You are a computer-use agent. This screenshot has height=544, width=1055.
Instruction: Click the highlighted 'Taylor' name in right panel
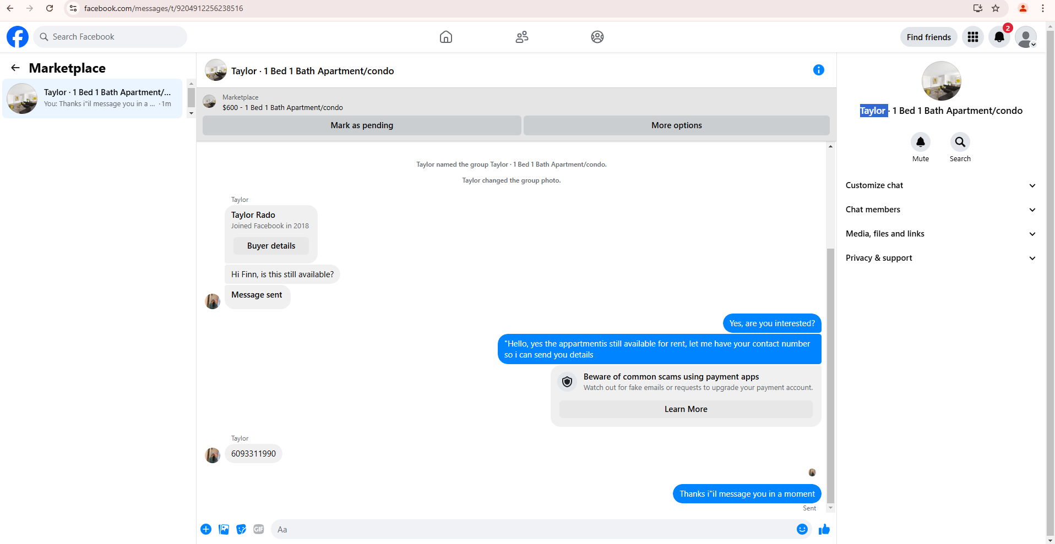tap(873, 111)
